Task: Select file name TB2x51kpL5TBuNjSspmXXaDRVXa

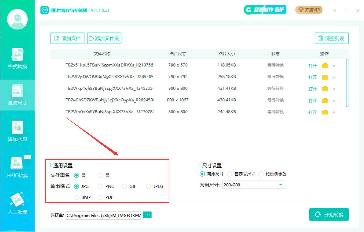Action: [109, 65]
